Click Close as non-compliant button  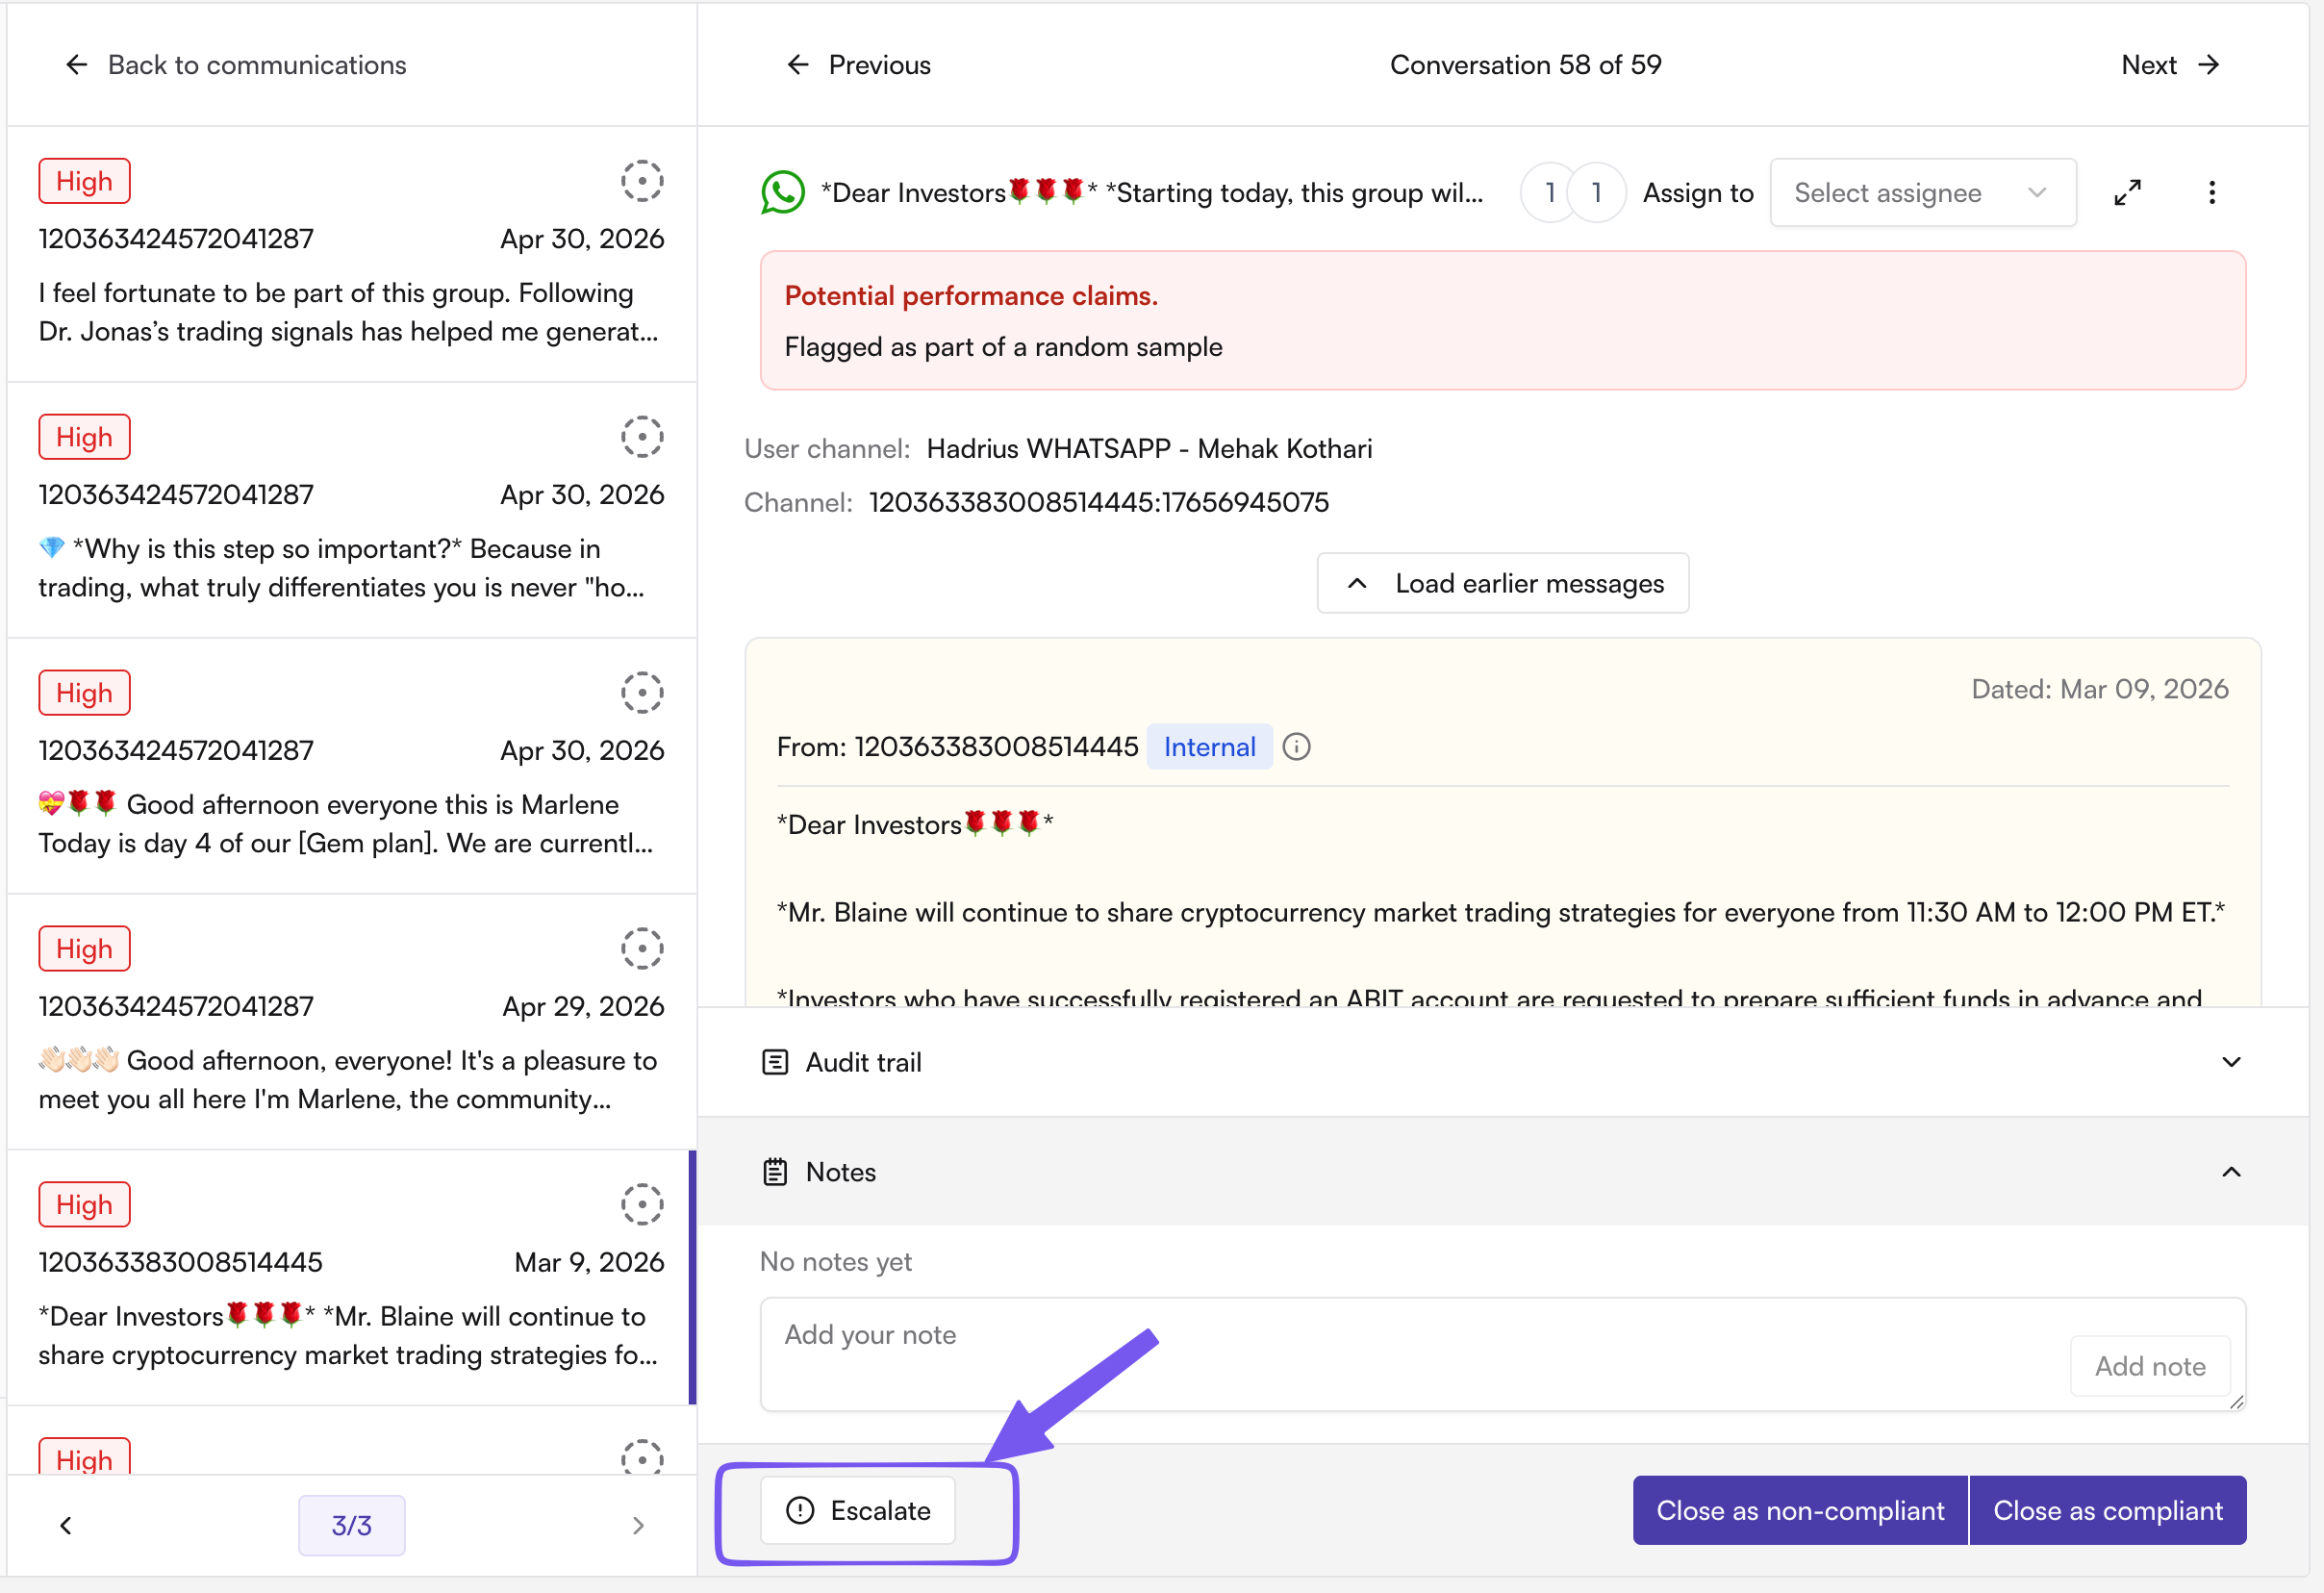(x=1800, y=1510)
